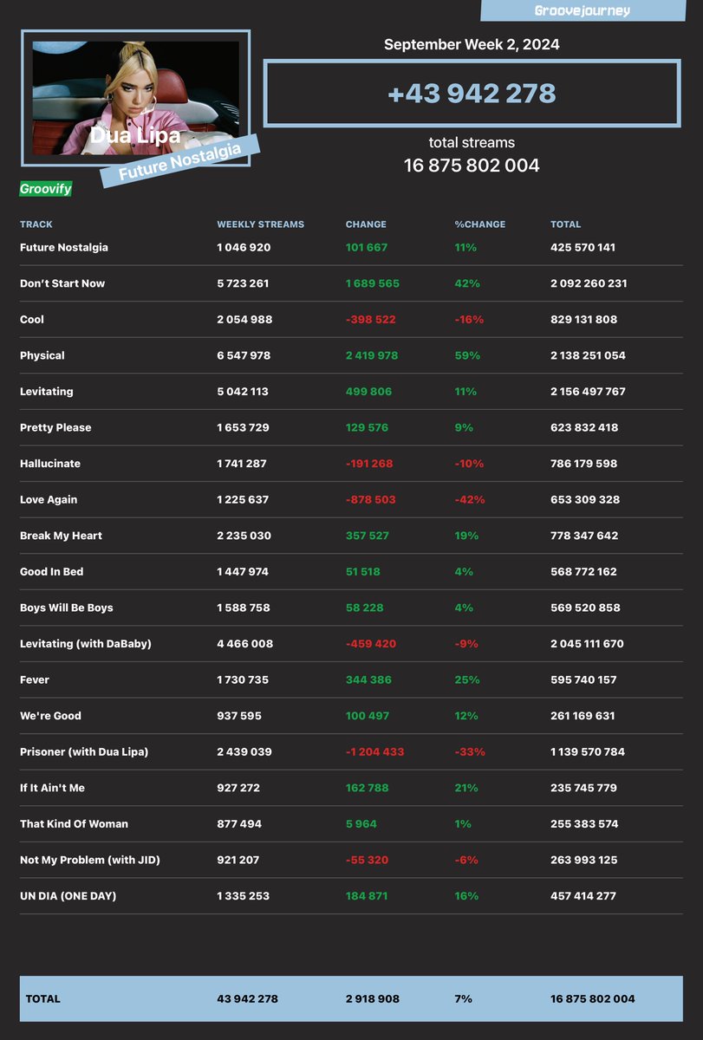Screen dimensions: 703x1040
Task: Click weekly streams 5 042 113 for Levitating
Action: point(243,392)
